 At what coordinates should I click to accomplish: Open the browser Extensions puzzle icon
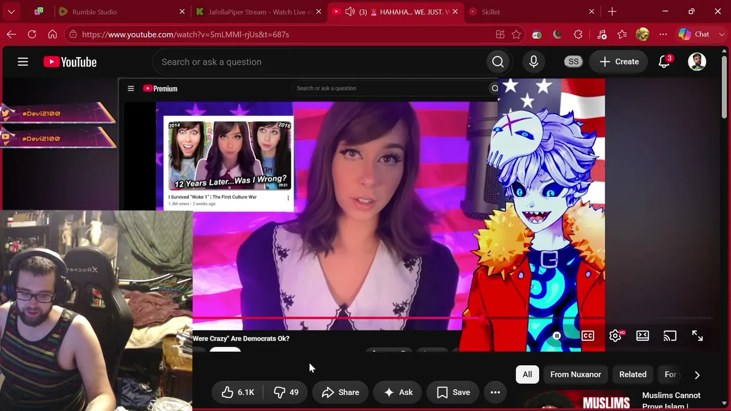[578, 34]
